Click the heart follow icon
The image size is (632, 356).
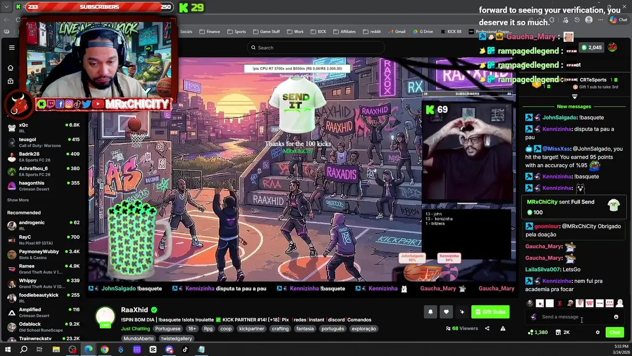[446, 312]
